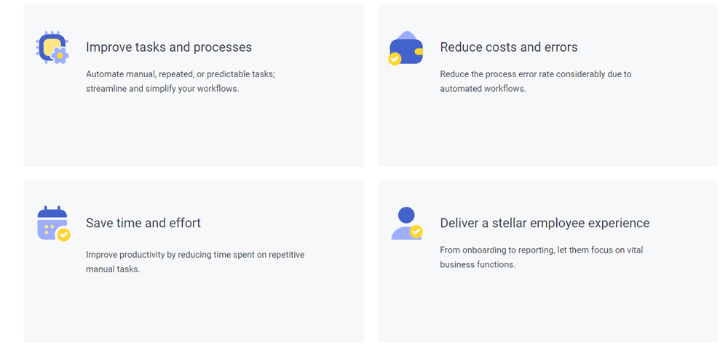Click the small gear on the chip icon
Screen dimensions: 728x348
coord(60,55)
